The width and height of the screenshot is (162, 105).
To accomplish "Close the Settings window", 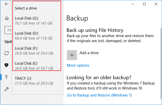I will [156, 4].
